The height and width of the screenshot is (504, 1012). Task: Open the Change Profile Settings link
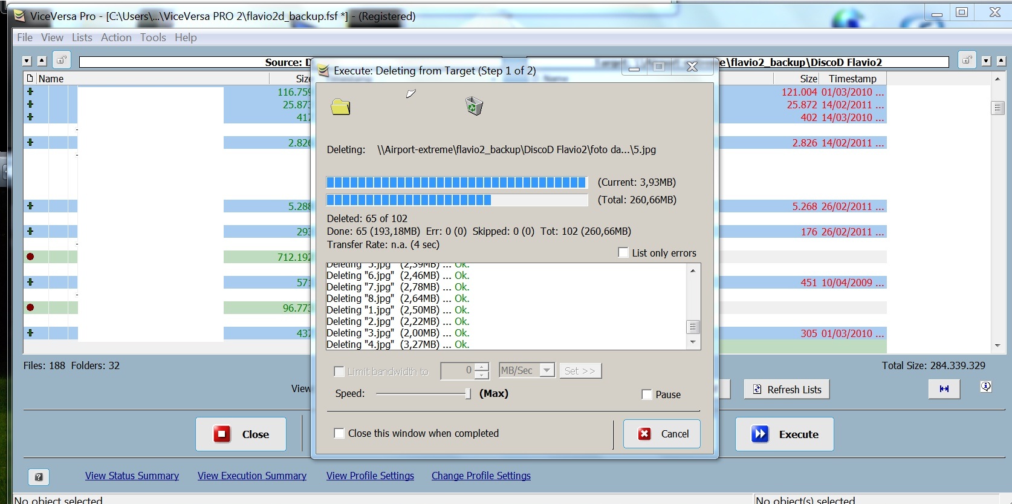[481, 476]
